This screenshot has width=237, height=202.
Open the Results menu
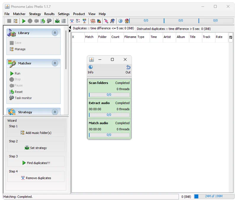[49, 14]
